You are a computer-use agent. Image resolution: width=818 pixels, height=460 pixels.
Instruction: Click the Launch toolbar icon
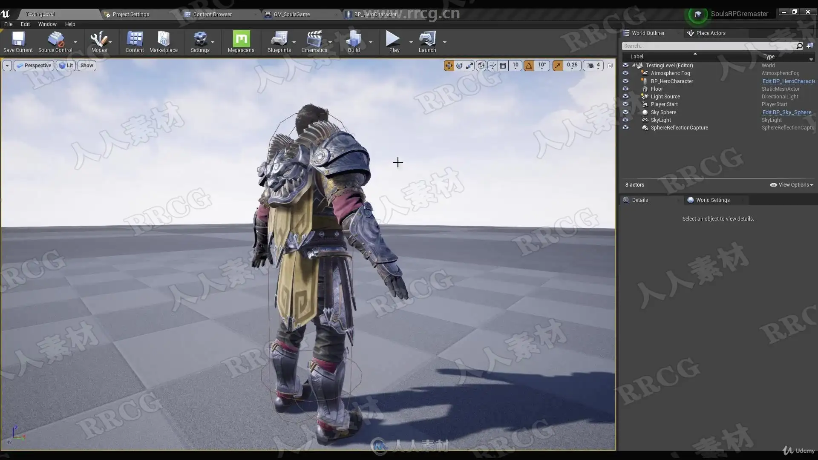427,41
